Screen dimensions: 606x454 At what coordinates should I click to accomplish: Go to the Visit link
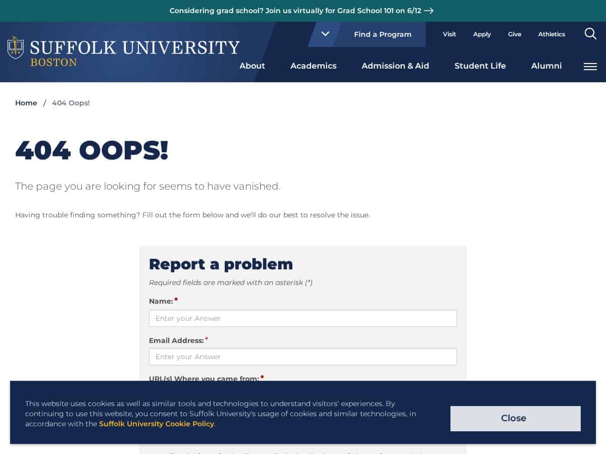[449, 34]
